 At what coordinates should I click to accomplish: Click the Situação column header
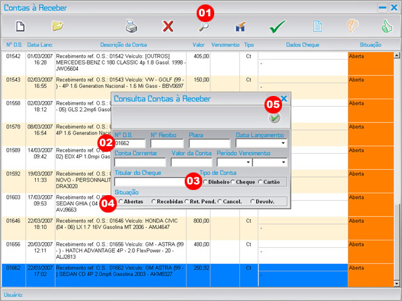coord(370,45)
